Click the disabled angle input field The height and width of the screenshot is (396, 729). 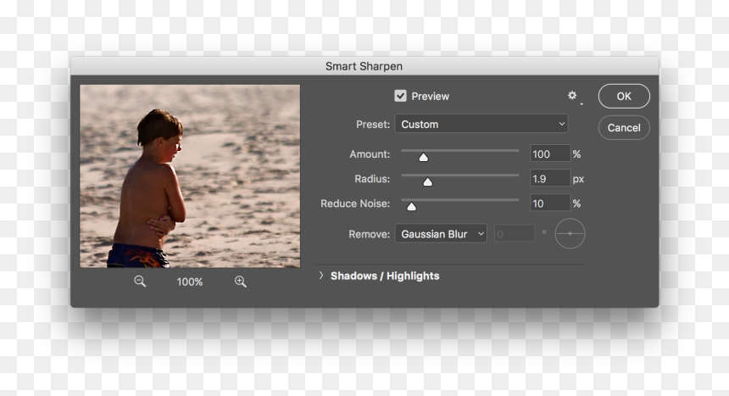click(x=515, y=234)
